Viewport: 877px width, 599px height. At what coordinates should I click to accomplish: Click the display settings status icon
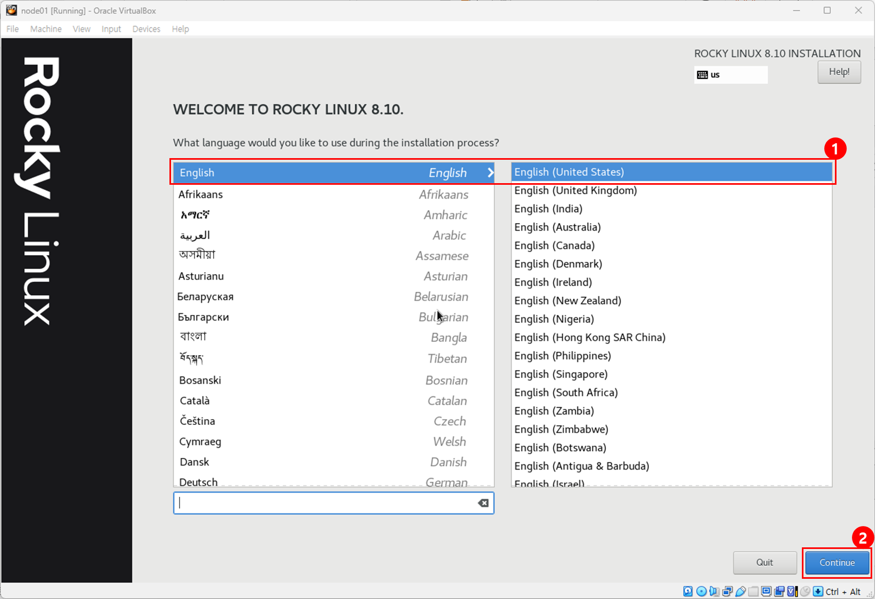[x=766, y=591]
